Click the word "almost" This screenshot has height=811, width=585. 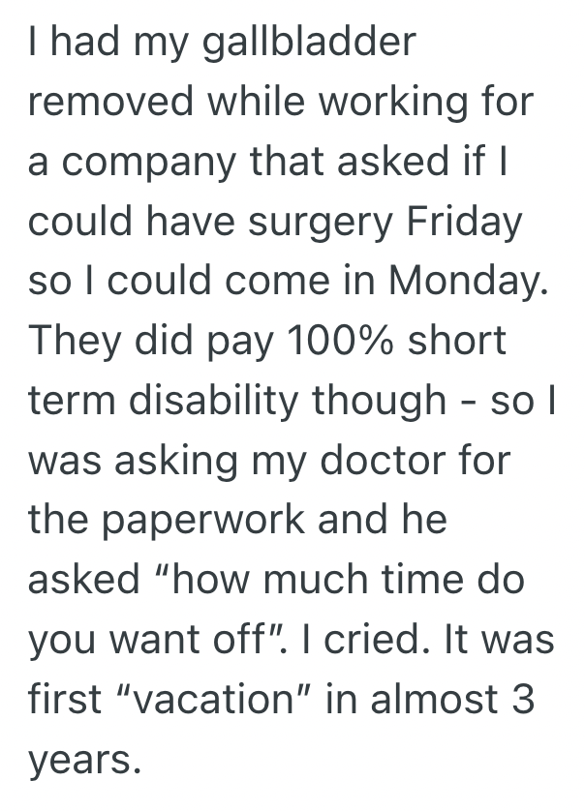pyautogui.click(x=436, y=698)
